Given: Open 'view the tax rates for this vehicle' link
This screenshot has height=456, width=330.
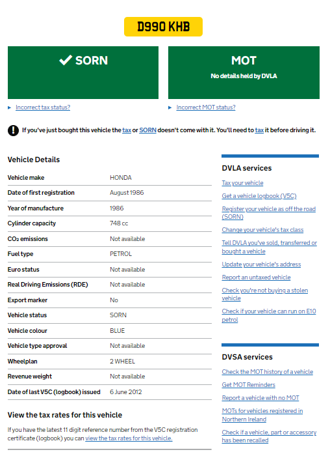Looking at the screenshot, I should coord(129,438).
